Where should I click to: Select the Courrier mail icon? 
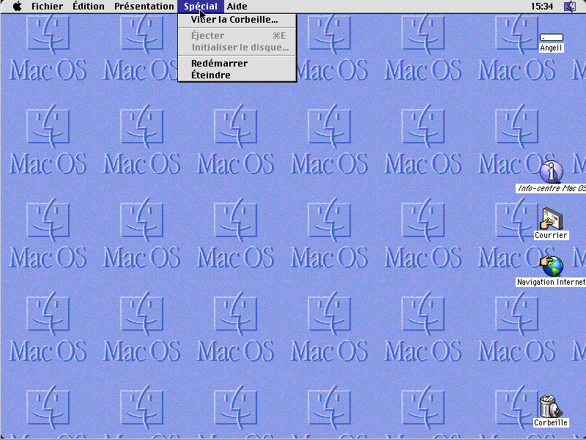552,218
